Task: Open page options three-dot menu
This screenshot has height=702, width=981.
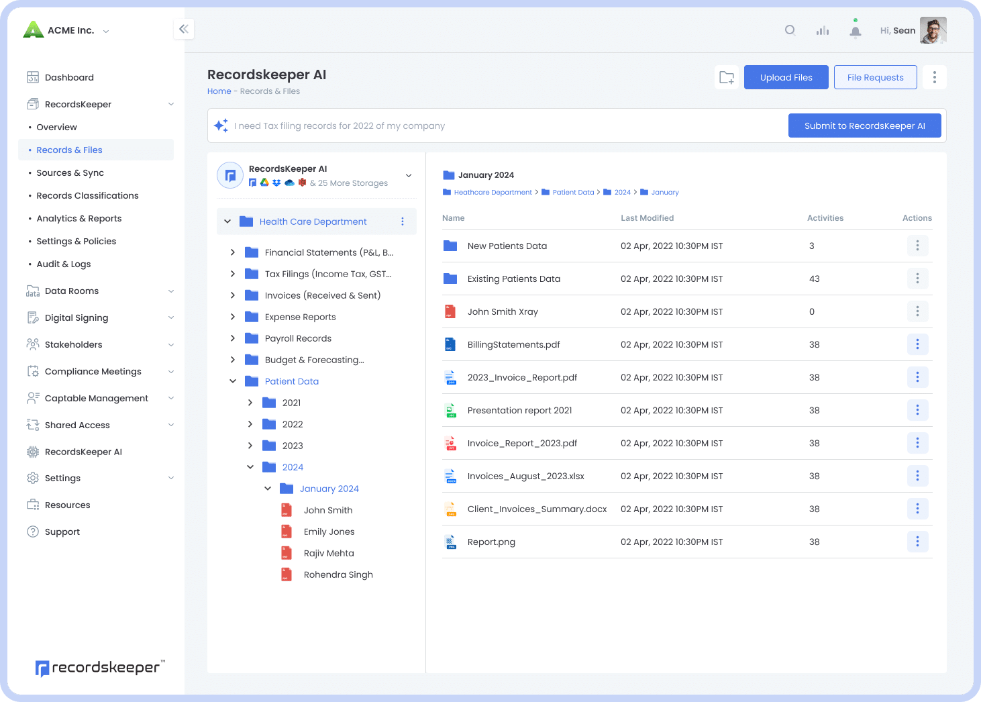Action: click(x=934, y=77)
